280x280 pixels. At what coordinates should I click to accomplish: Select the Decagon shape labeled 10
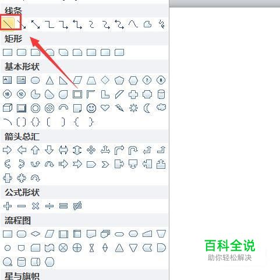tap(8, 94)
